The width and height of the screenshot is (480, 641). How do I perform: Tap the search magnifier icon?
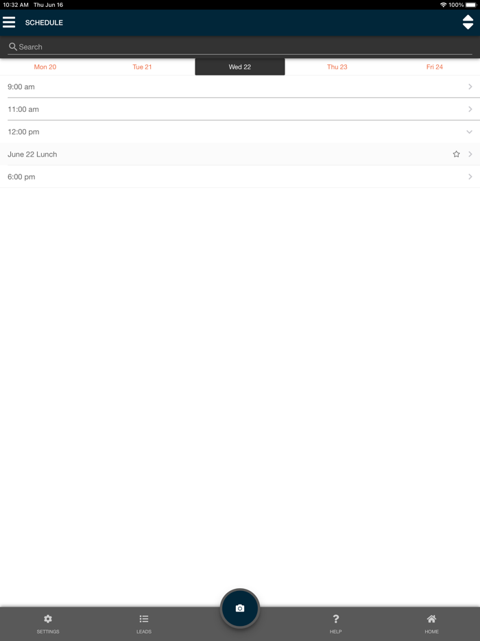coord(12,47)
